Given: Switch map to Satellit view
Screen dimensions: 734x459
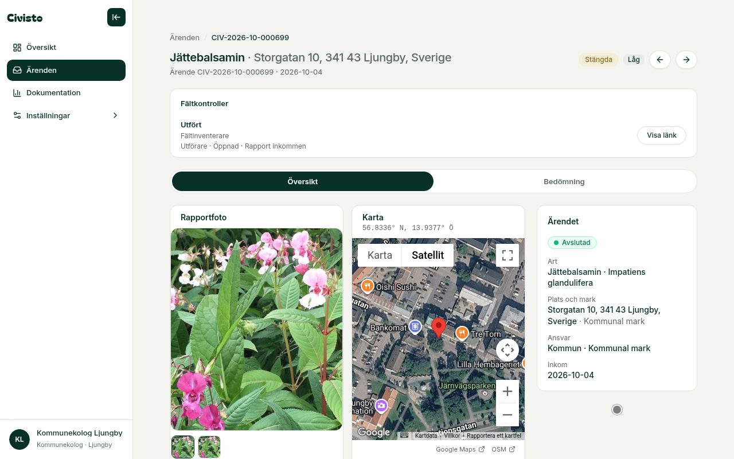Looking at the screenshot, I should [428, 255].
